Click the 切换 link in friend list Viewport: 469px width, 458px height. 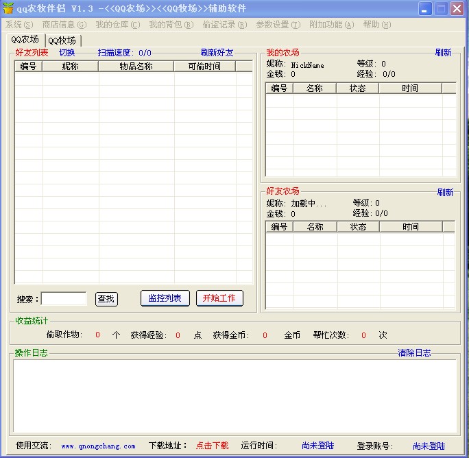point(67,53)
